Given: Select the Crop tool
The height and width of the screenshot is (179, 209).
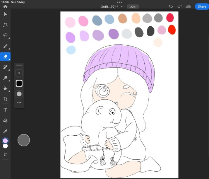Looking at the screenshot, I should click(5, 99).
